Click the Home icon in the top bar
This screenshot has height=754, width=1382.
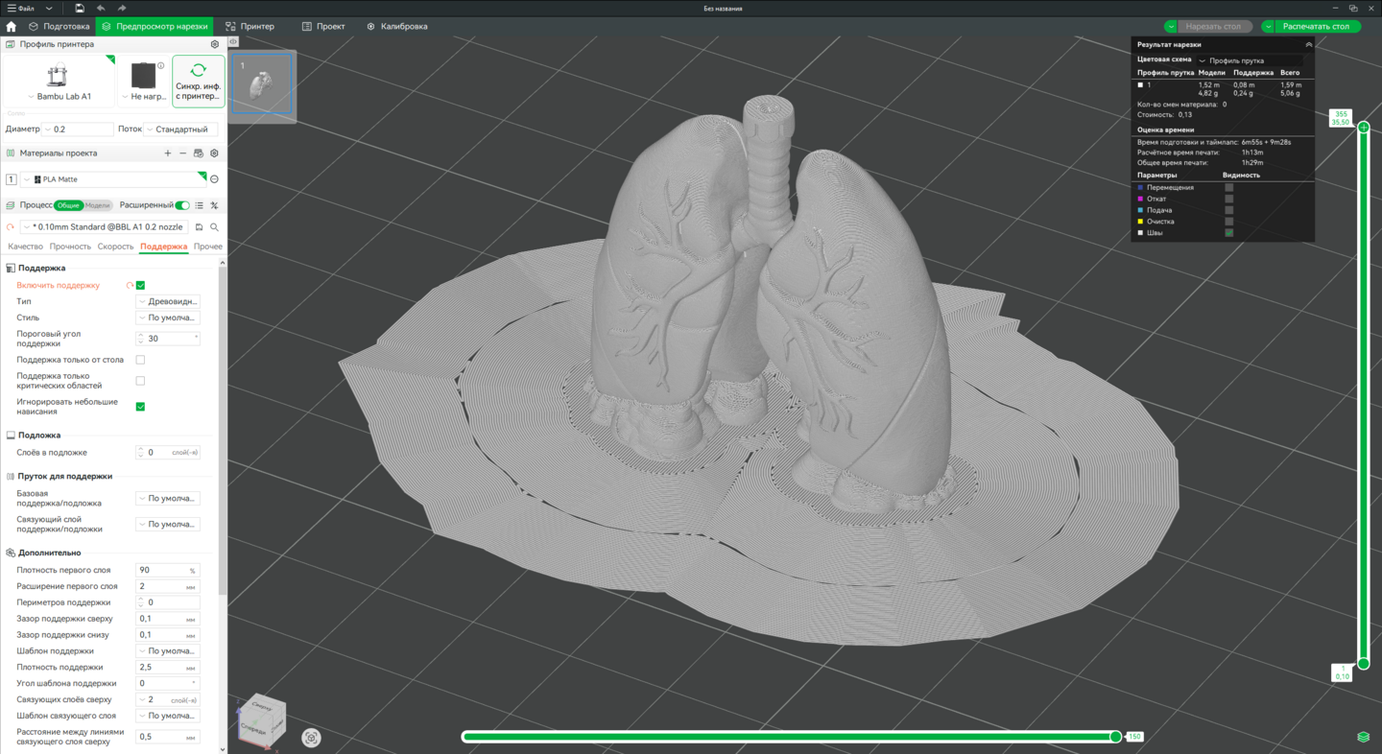click(x=12, y=27)
